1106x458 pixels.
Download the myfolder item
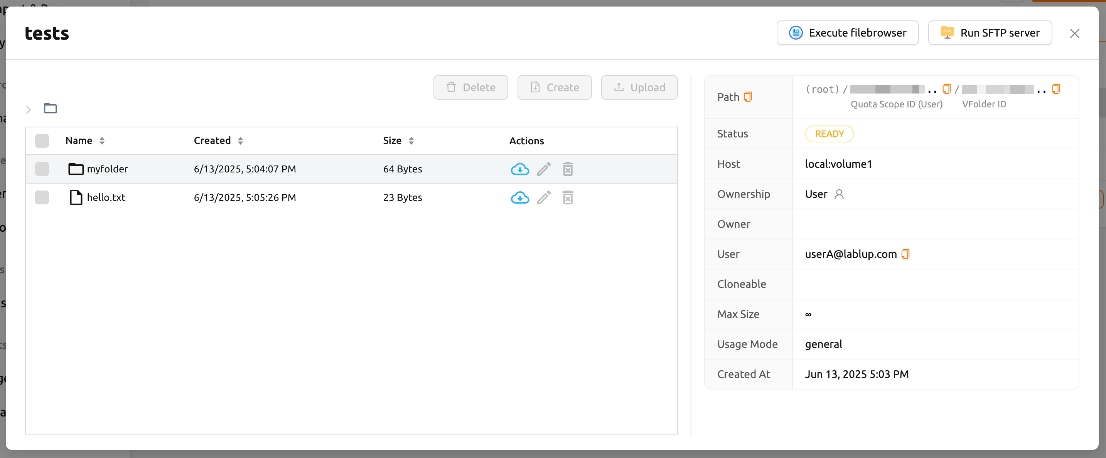tap(519, 169)
